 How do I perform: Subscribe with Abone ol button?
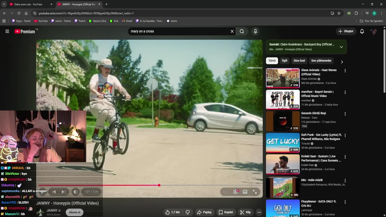pos(74,212)
